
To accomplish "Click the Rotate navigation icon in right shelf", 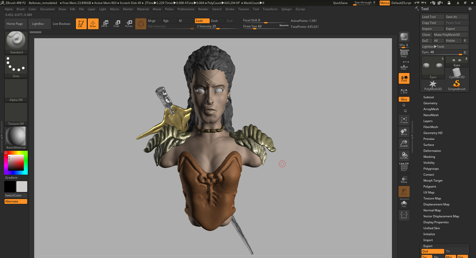I will click(x=404, y=156).
